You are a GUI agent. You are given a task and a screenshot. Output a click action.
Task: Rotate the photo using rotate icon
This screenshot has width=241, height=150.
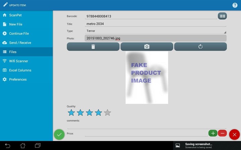coord(200,47)
